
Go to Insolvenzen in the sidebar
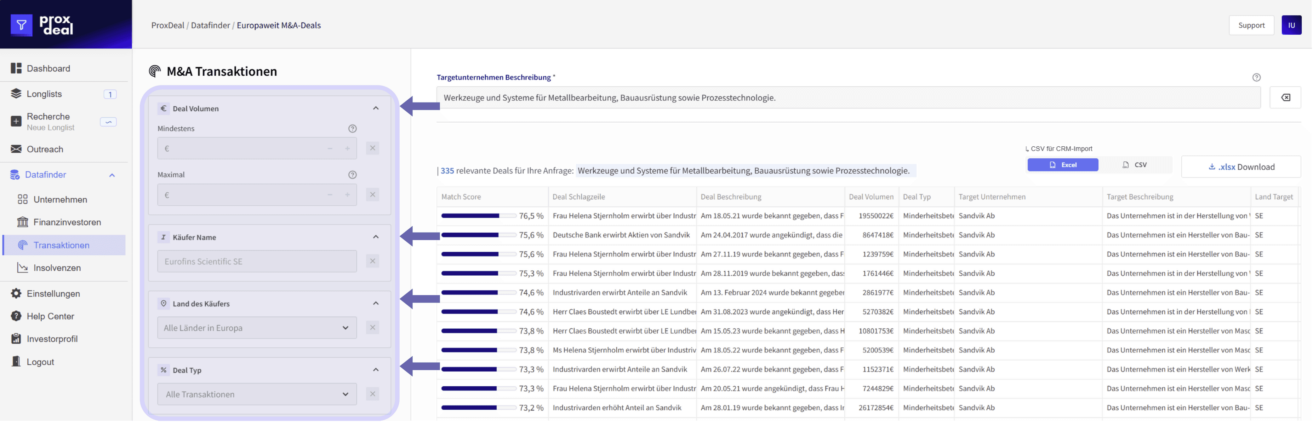pyautogui.click(x=57, y=268)
